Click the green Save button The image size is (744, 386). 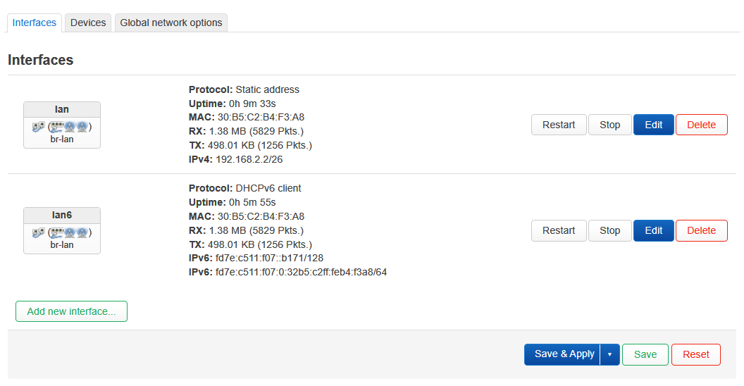click(x=645, y=354)
